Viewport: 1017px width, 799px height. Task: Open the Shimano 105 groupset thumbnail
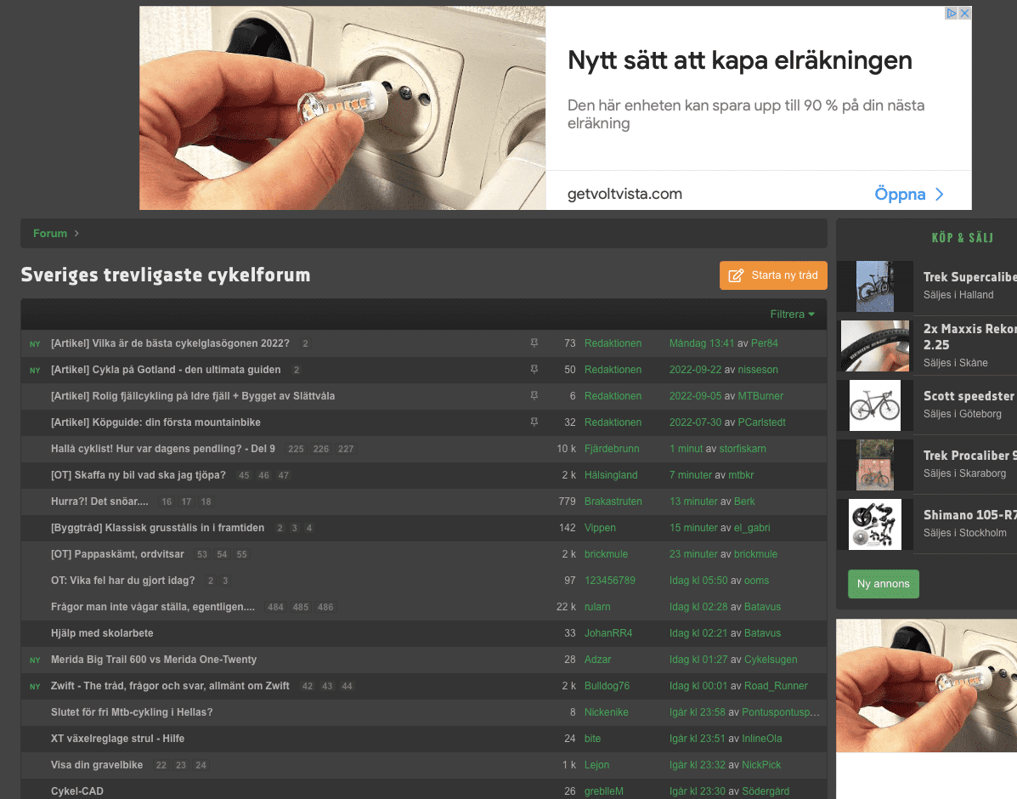coord(874,524)
